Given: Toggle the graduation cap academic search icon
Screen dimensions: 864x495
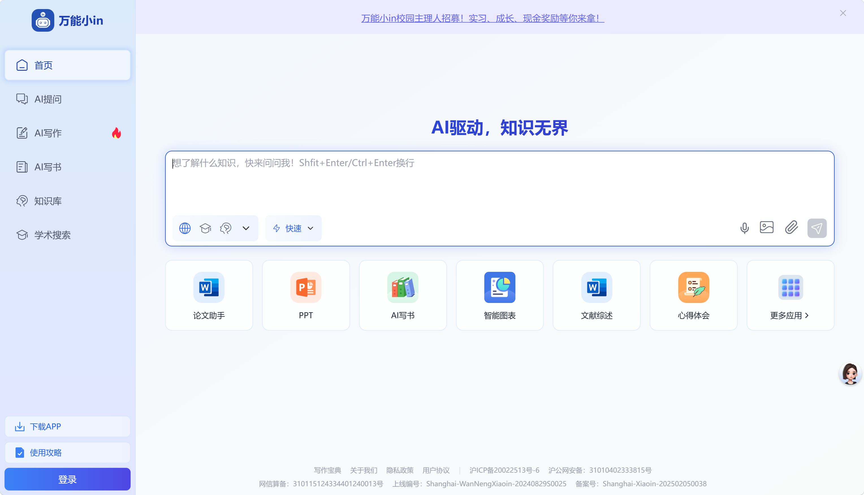Looking at the screenshot, I should click(205, 228).
